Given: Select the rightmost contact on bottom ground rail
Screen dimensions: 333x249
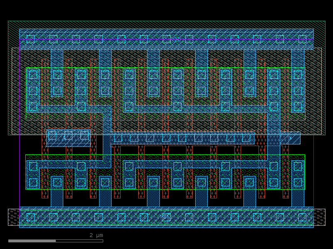Looking at the screenshot, I should [x=302, y=217].
